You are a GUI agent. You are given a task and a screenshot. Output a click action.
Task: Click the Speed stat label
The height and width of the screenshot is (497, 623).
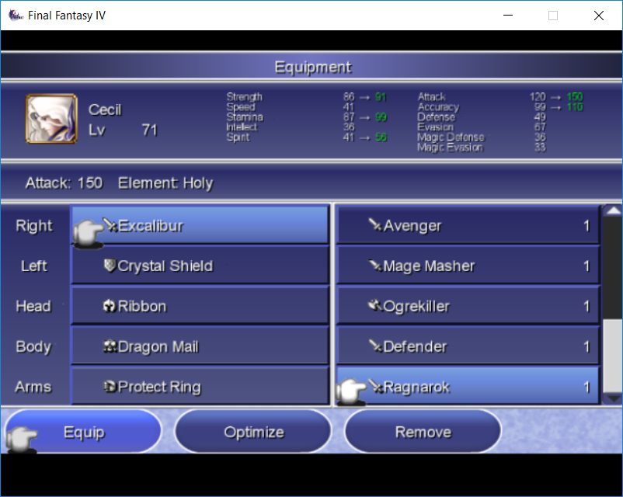(241, 107)
